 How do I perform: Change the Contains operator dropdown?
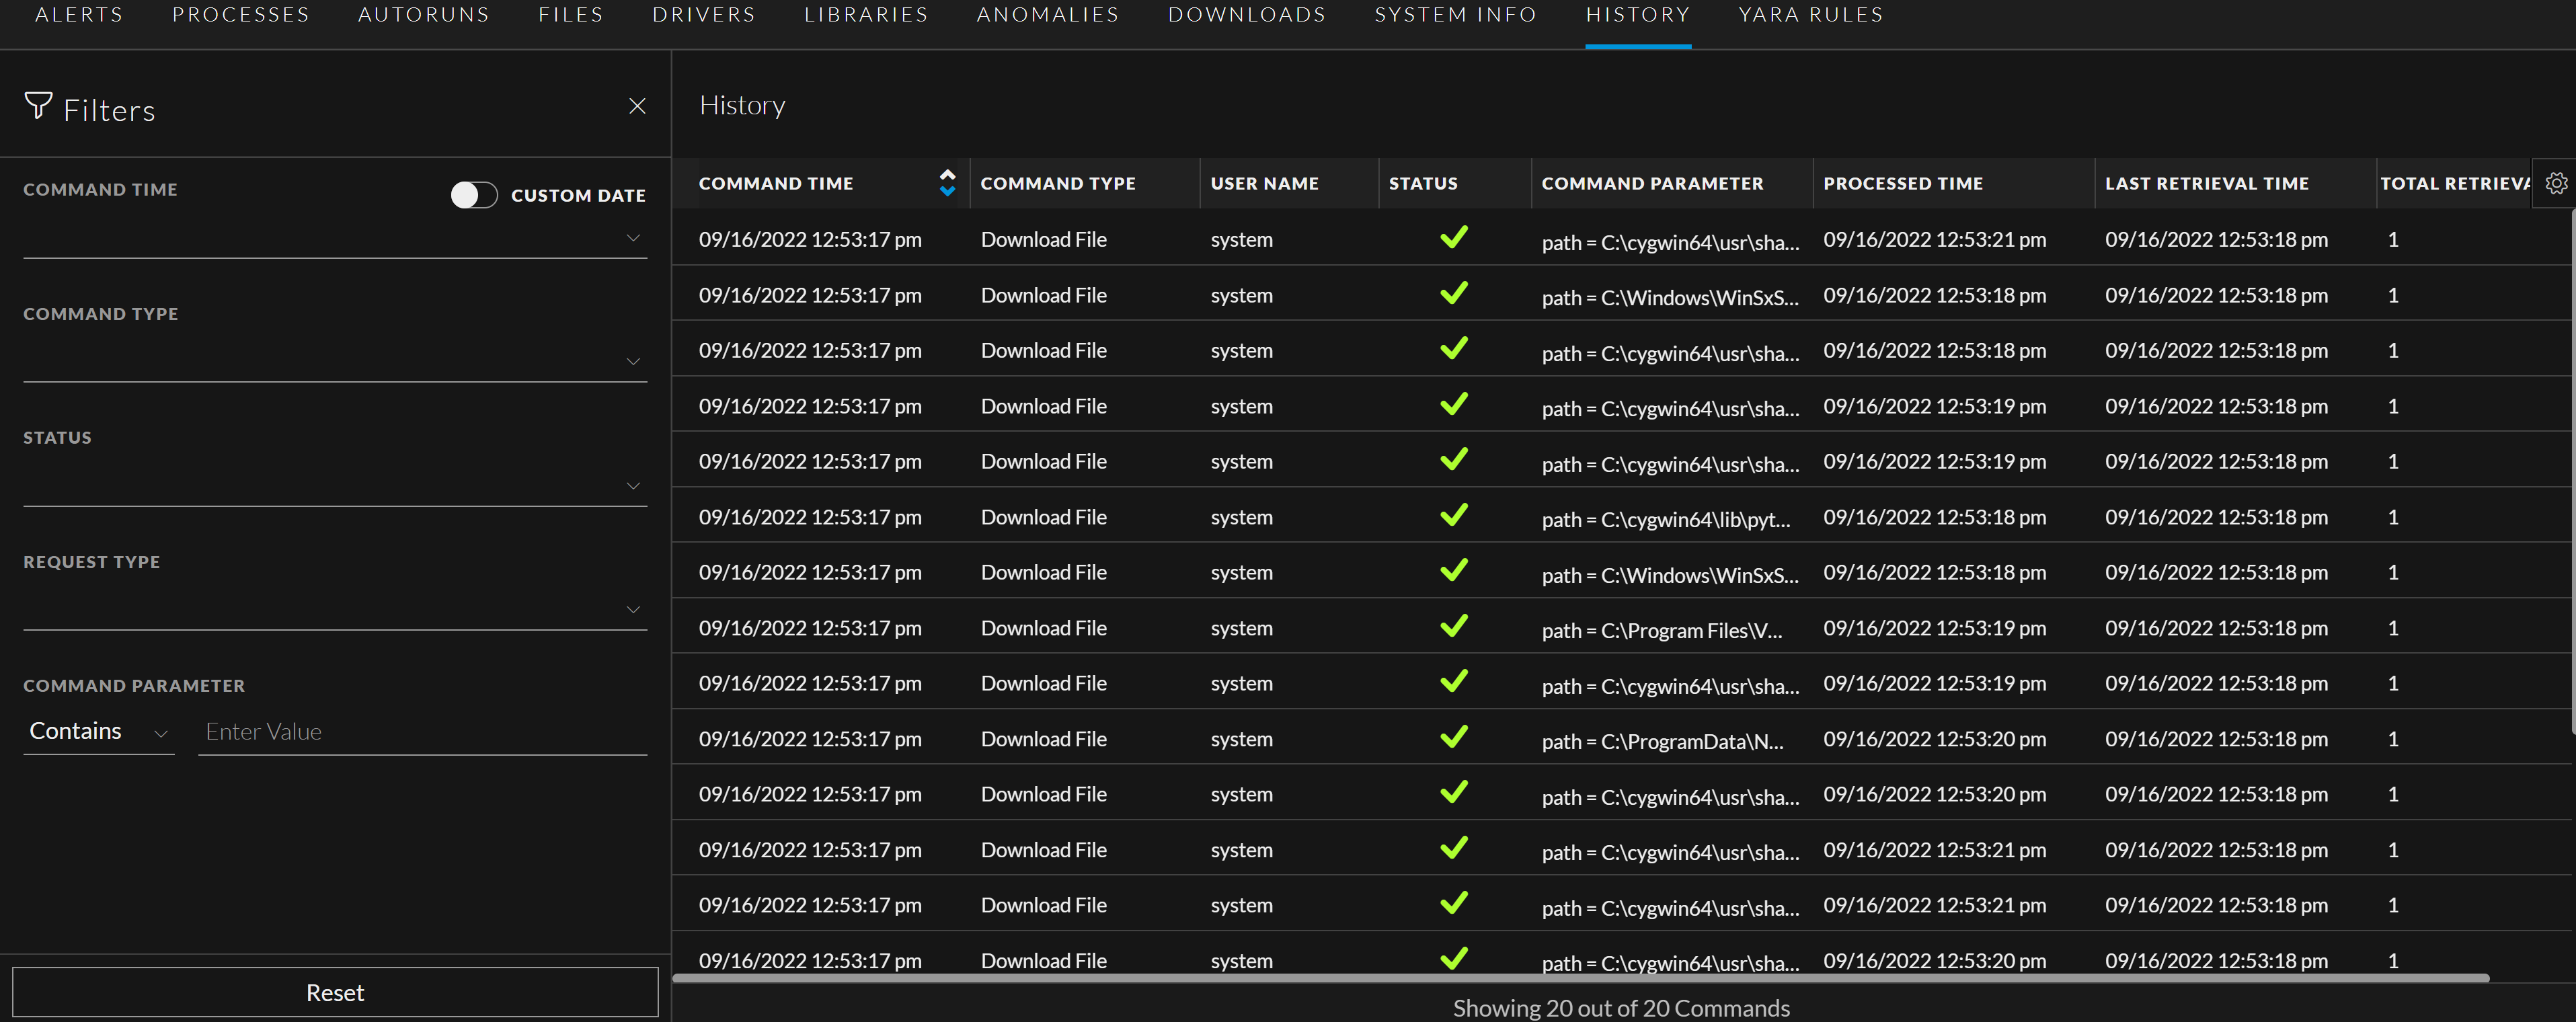tap(98, 732)
